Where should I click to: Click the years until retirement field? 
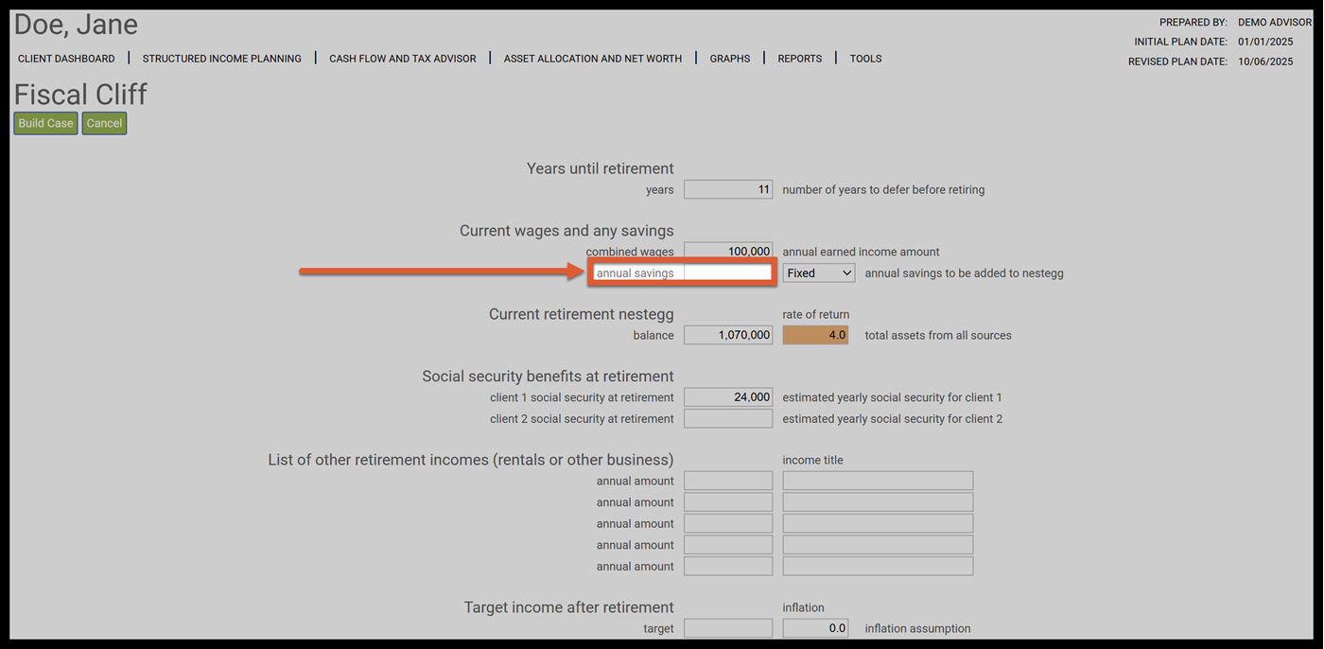point(728,189)
